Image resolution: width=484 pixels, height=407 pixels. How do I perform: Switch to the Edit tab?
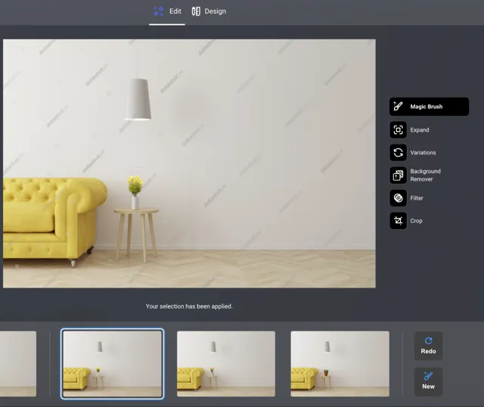click(167, 12)
